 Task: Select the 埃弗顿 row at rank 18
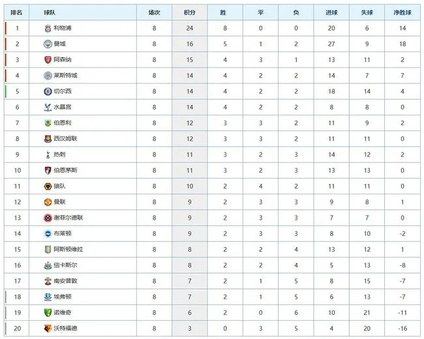click(212, 297)
